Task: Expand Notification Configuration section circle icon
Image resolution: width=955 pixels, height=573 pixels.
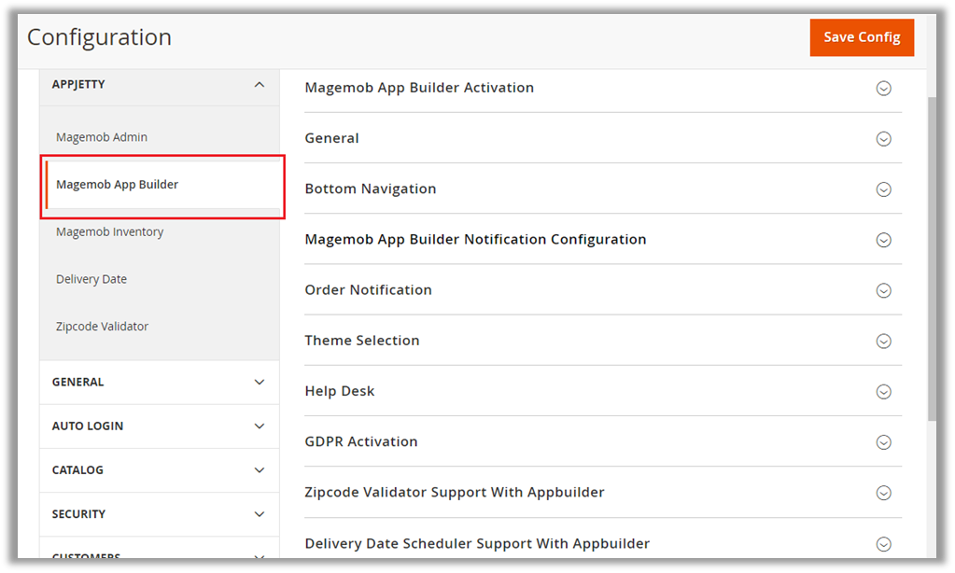Action: tap(883, 240)
